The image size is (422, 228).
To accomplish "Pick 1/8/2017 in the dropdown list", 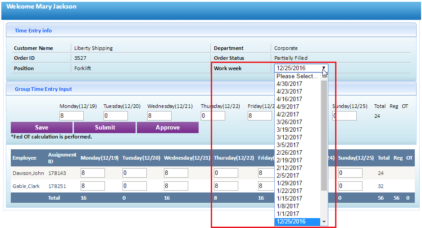I will [297, 206].
